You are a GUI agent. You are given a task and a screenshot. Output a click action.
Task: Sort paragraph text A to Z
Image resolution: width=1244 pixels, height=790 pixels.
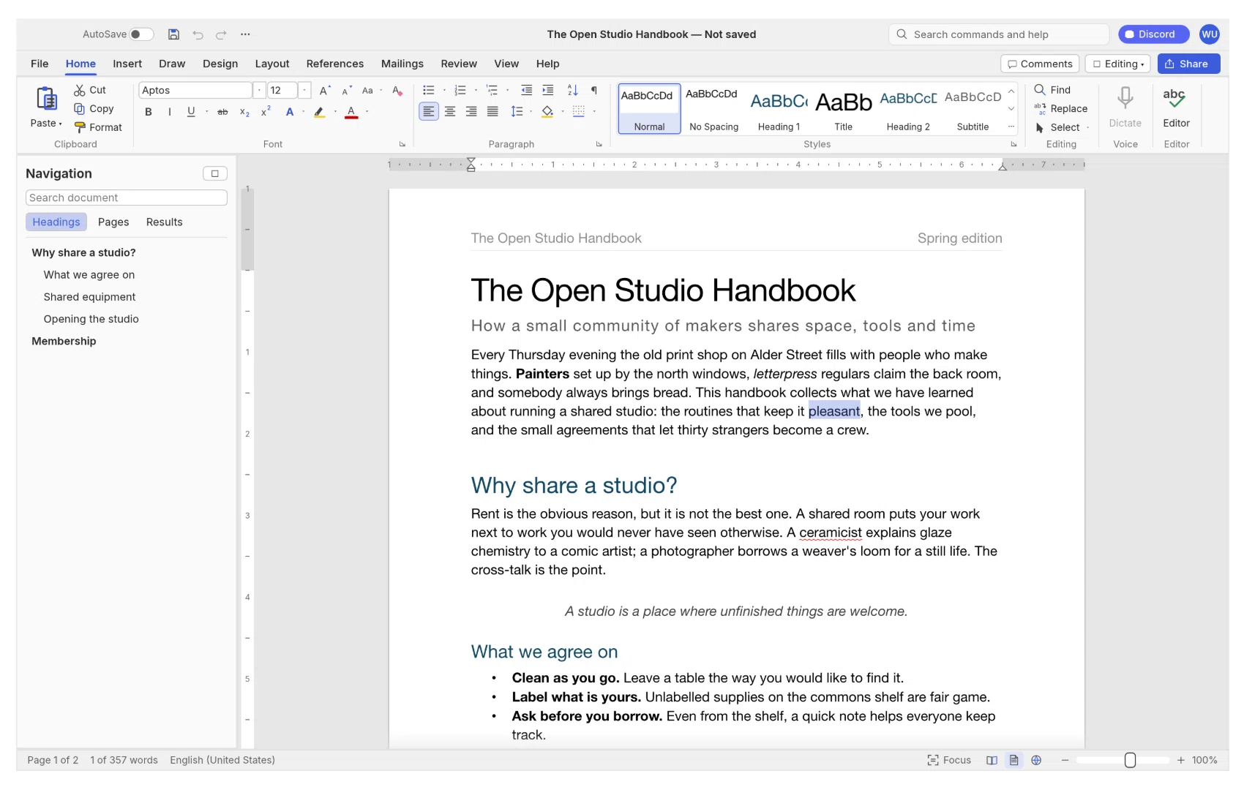pos(572,91)
